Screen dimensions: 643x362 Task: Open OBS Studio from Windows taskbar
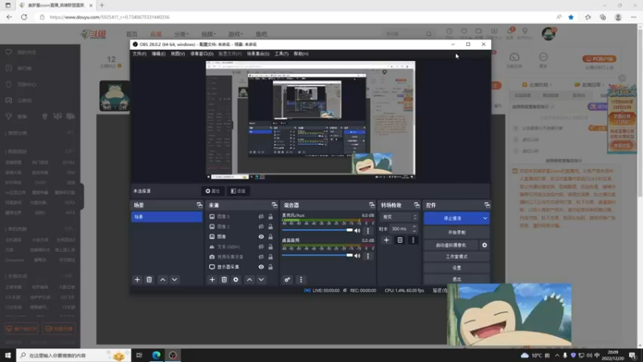[173, 355]
